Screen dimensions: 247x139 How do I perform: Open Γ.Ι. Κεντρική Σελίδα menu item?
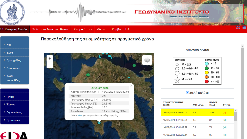pyautogui.click(x=15, y=29)
